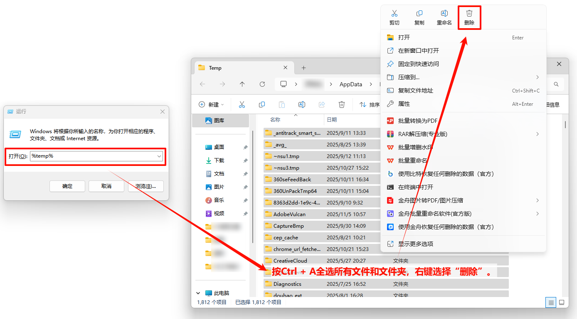577x319 pixels.
Task: Click the Rename icon in the context menu
Action: pos(444,17)
